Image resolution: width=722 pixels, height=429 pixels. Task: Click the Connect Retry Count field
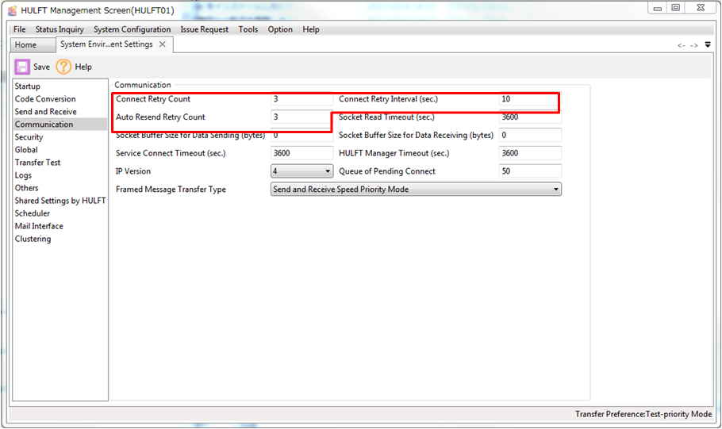[x=301, y=99]
